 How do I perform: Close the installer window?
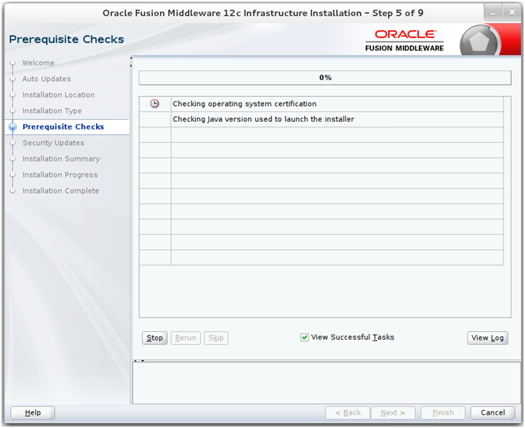[511, 13]
